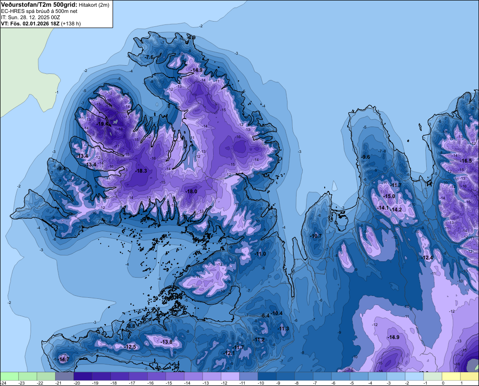Select the line 'EC-HRES spá brúuð á 500m net'

pos(39,12)
